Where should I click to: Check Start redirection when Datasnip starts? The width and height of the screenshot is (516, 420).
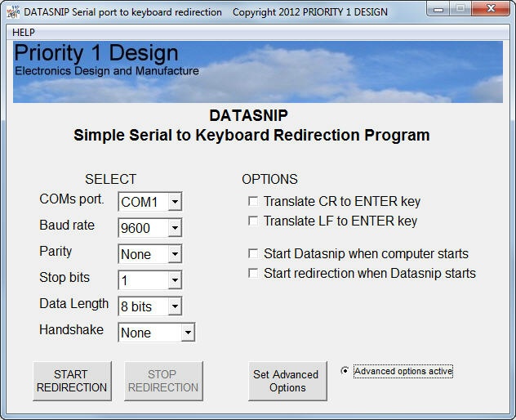253,273
